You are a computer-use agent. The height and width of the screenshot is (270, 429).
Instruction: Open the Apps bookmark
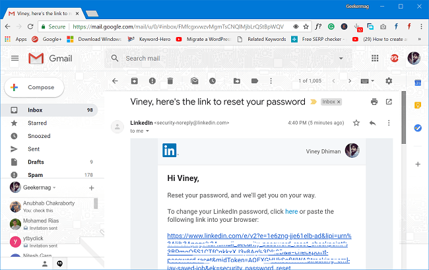(16, 39)
